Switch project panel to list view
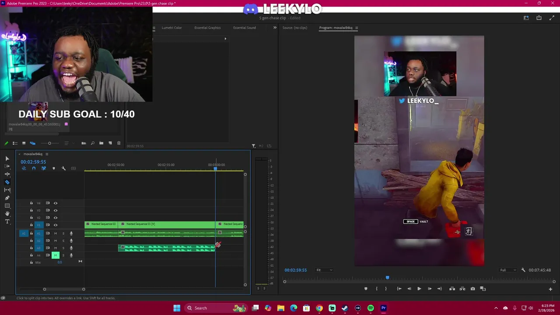The image size is (560, 315). point(15,143)
